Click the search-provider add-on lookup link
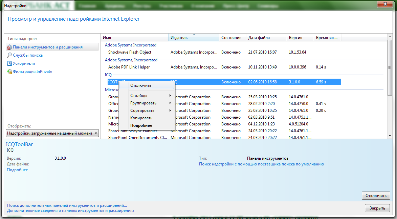Screen dimensions: 397x219 [x=261, y=164]
